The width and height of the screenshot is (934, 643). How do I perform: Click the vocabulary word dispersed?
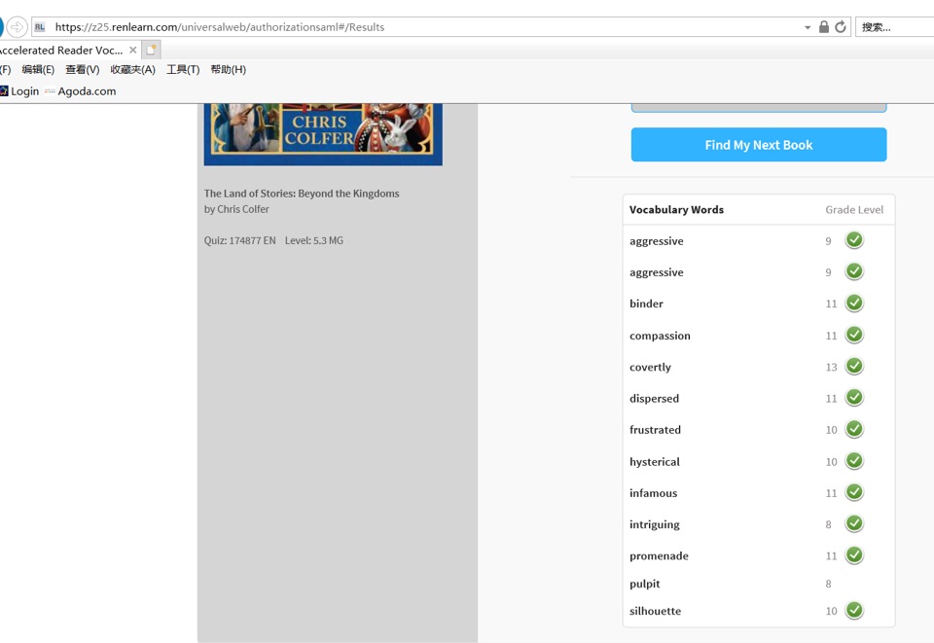pyautogui.click(x=654, y=398)
